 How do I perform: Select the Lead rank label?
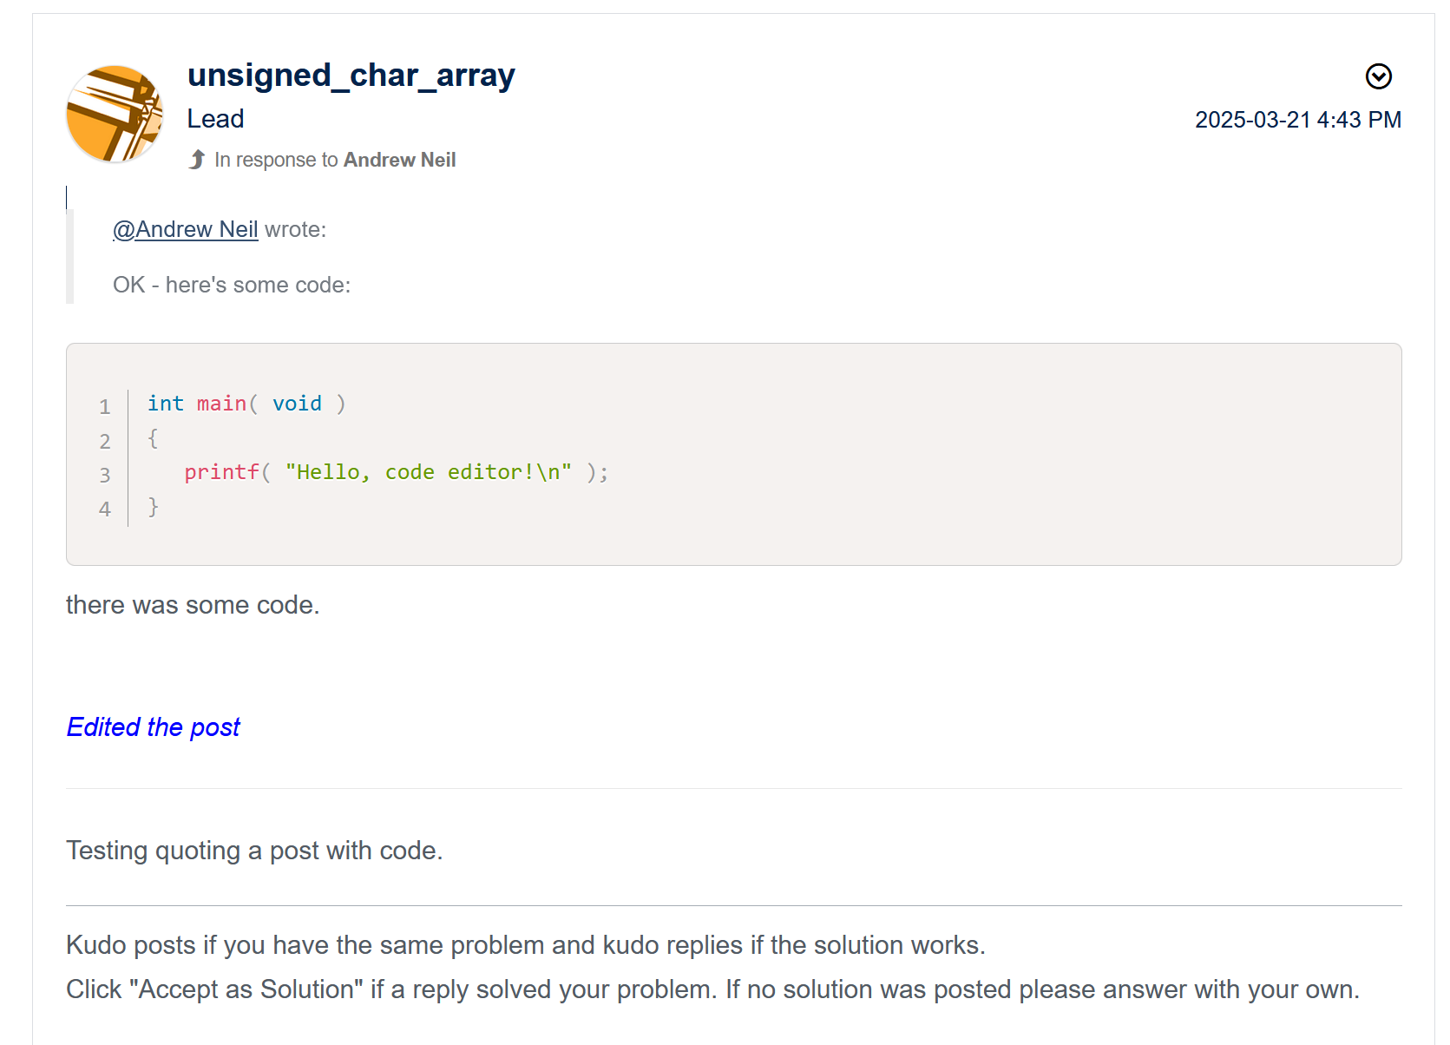click(x=215, y=118)
